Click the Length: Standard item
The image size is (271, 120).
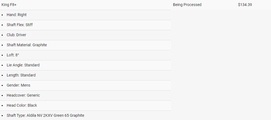(21, 75)
